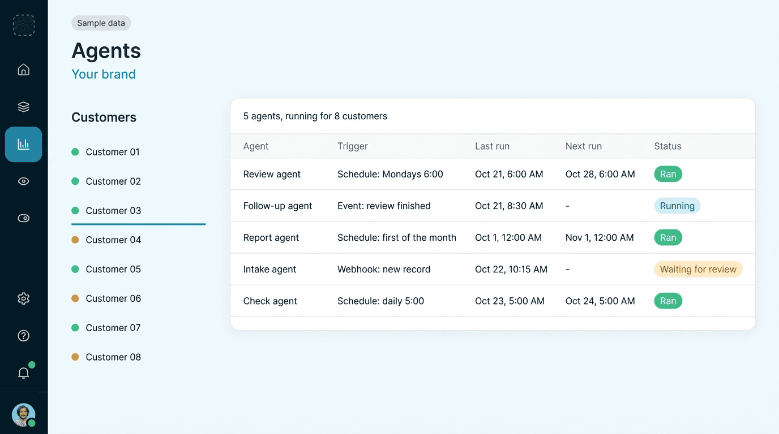Click Waiting for review status badge
This screenshot has height=434, width=779.
click(698, 269)
